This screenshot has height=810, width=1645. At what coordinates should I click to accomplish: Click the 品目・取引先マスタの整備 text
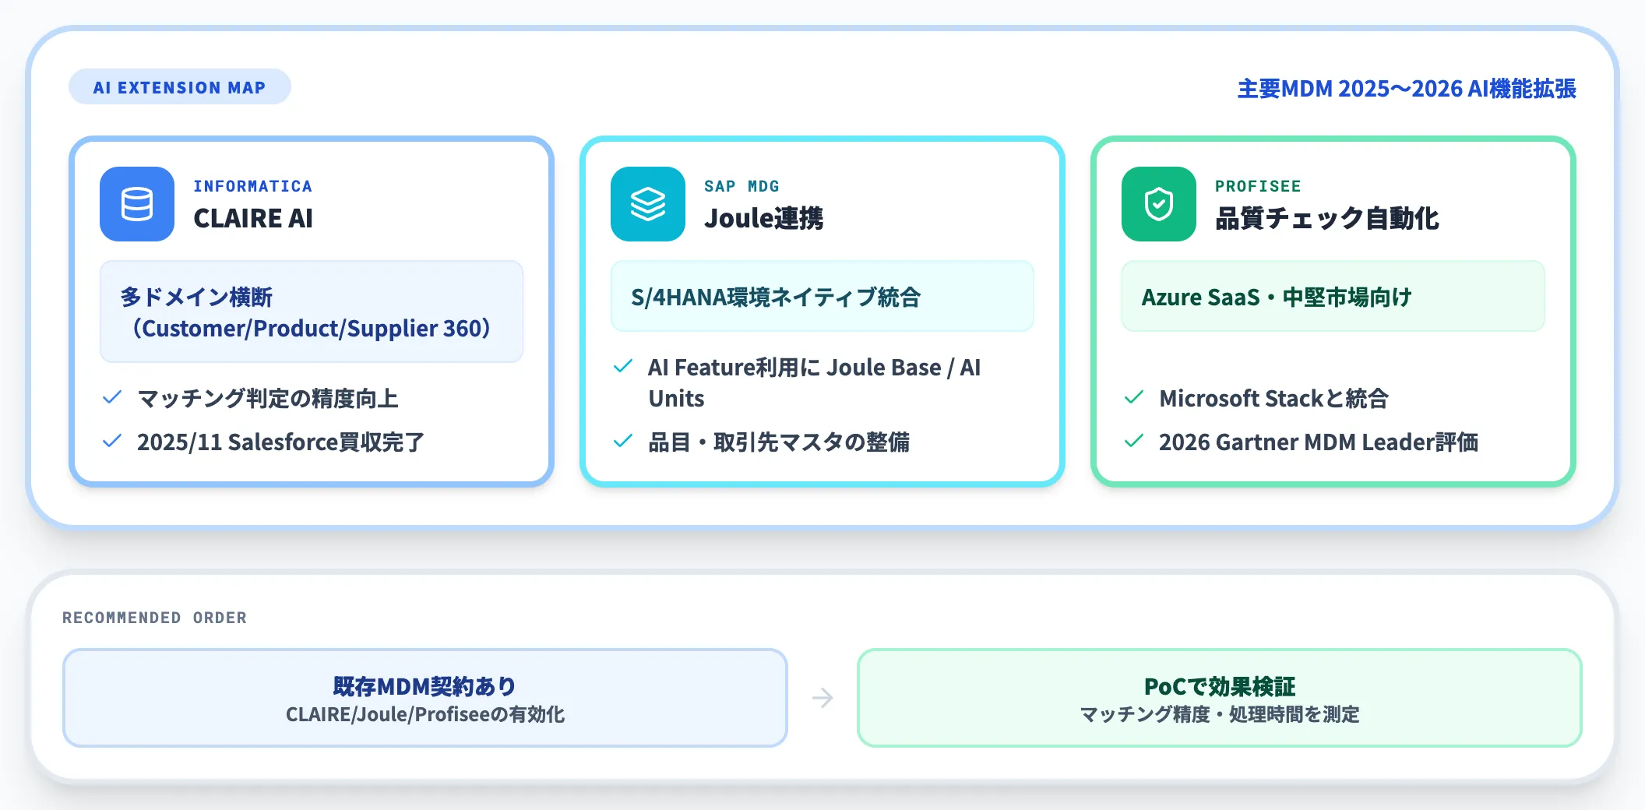[779, 442]
